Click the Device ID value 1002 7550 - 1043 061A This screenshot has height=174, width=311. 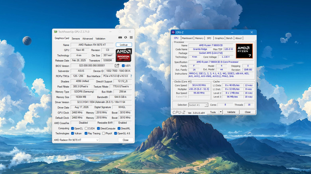pyautogui.click(x=118, y=71)
